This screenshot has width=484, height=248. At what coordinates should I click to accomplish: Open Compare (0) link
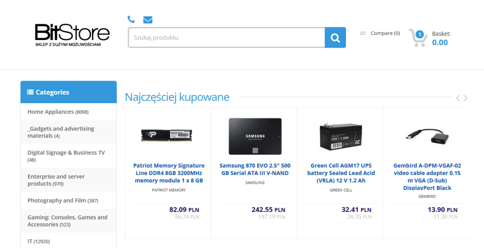point(385,33)
